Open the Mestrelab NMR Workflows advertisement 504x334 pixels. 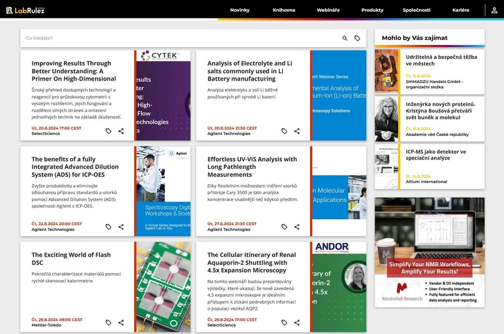(429, 252)
